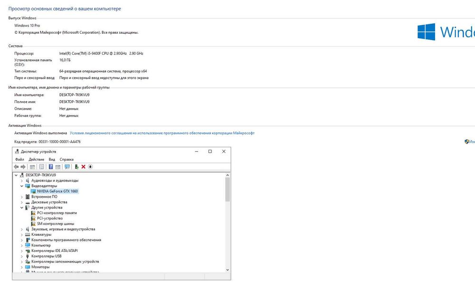This screenshot has width=475, height=288.
Task: Expand the Клавиатуры category
Action: click(21, 235)
